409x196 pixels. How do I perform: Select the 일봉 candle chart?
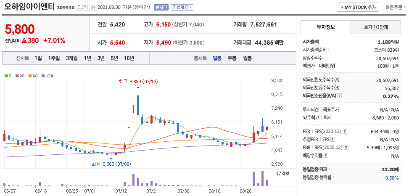click(217, 58)
